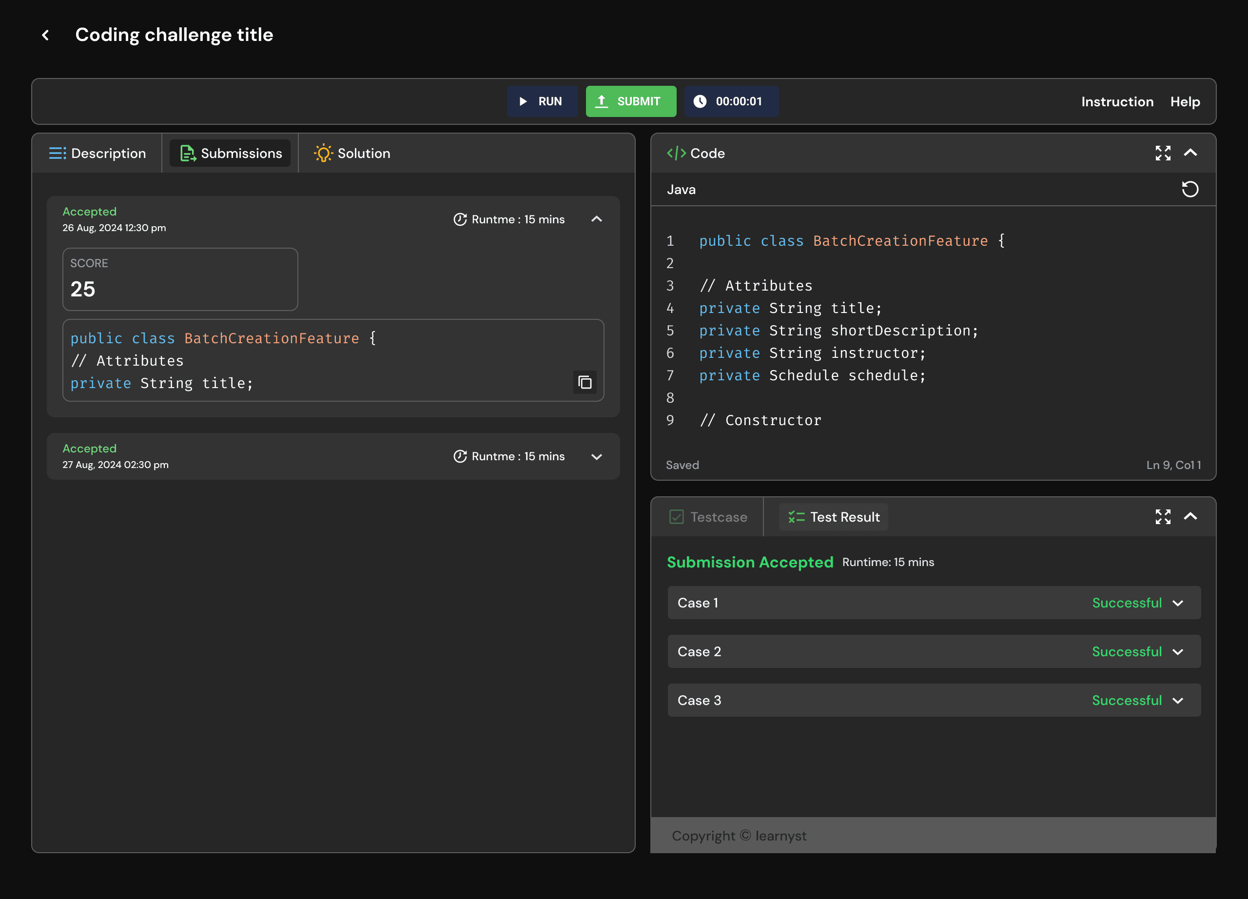Image resolution: width=1248 pixels, height=899 pixels.
Task: Collapse the Code panel
Action: [x=1192, y=153]
